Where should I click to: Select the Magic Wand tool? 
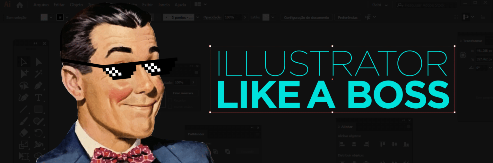click(x=39, y=74)
